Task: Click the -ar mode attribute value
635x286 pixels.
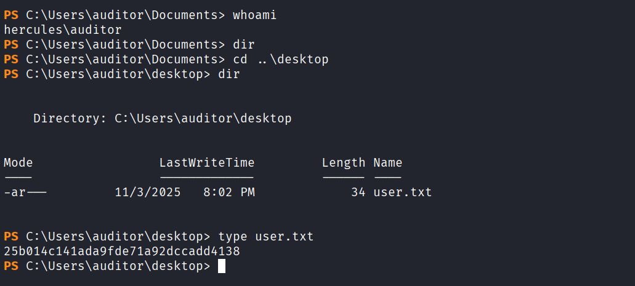Action: point(25,193)
